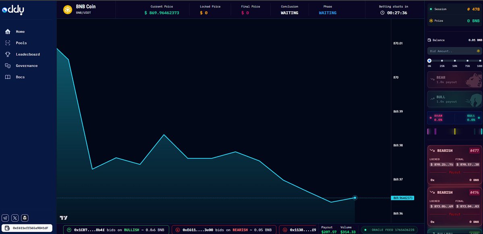Click the Docs book icon
This screenshot has width=483, height=234.
(x=8, y=77)
